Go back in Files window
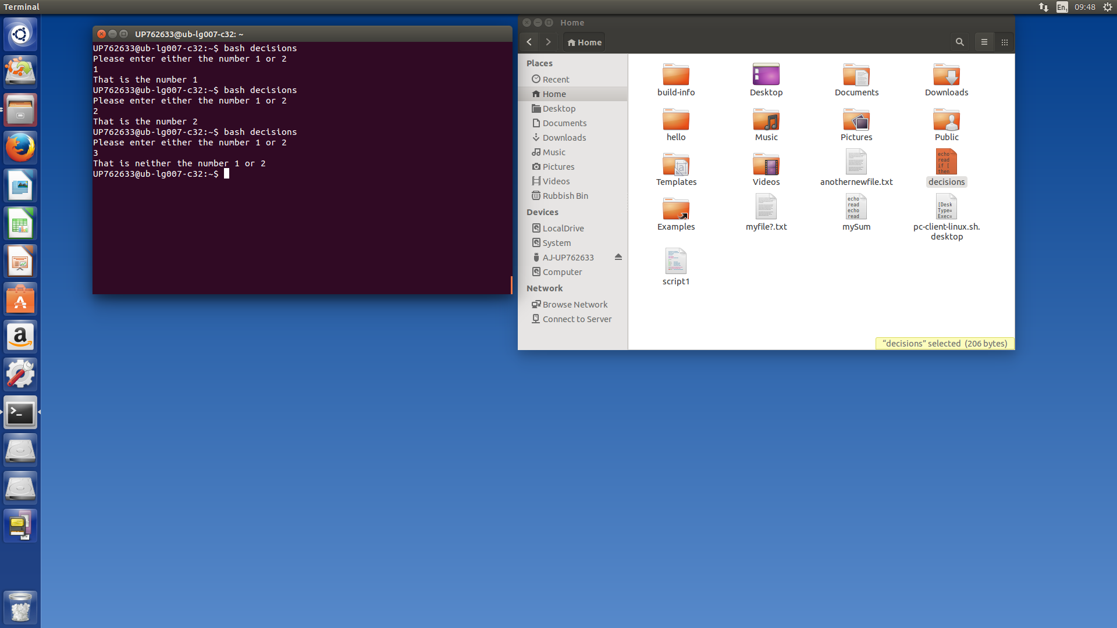1117x628 pixels. pos(529,42)
